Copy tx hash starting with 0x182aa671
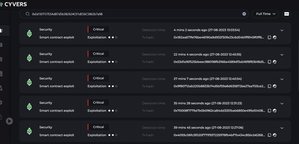299x144 pixels. [x=269, y=37]
